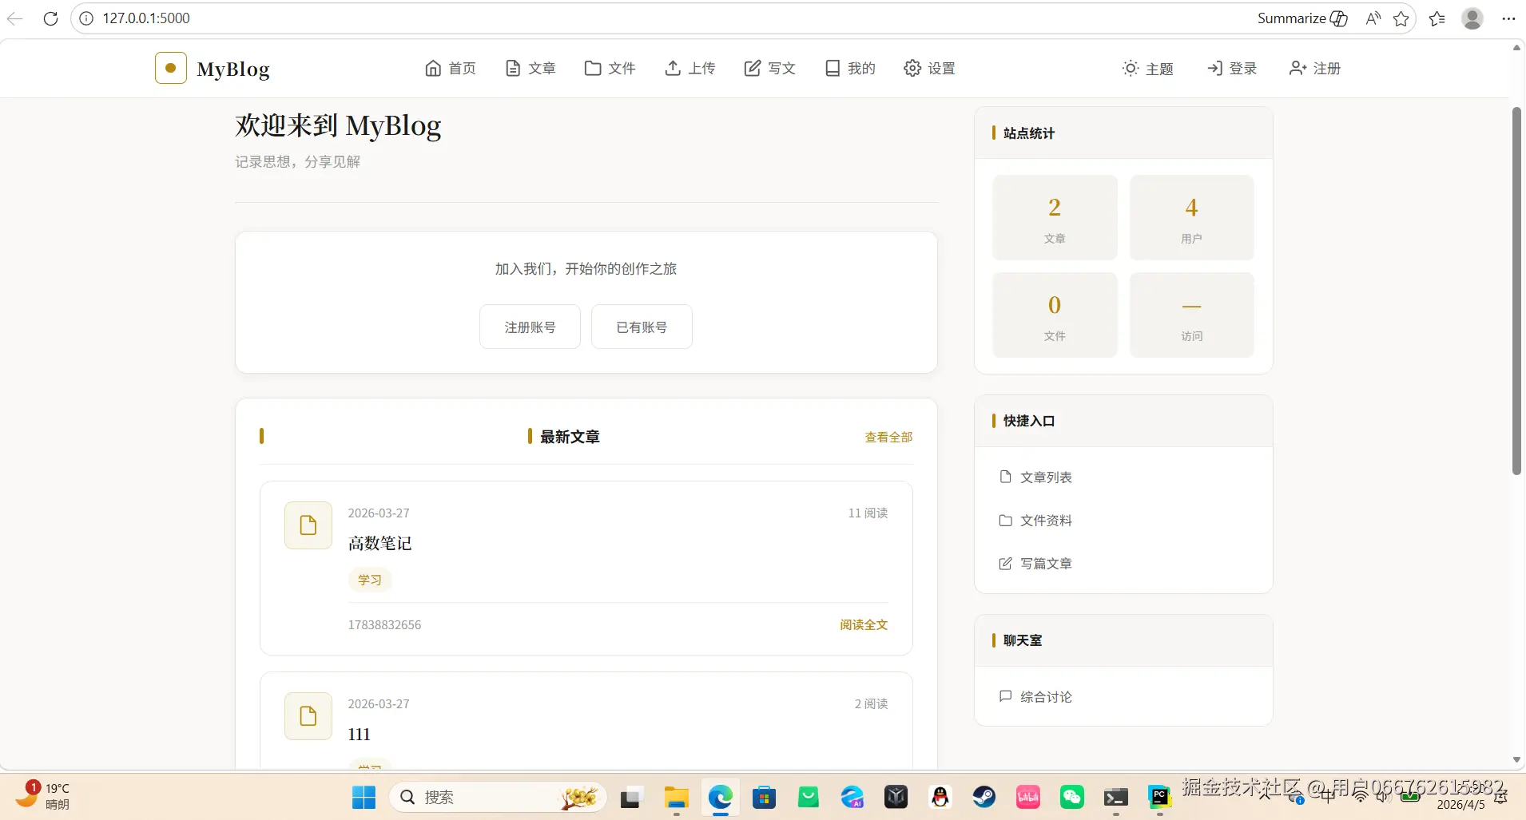The height and width of the screenshot is (820, 1526).
Task: Click the 登录 login menu item
Action: coord(1231,69)
